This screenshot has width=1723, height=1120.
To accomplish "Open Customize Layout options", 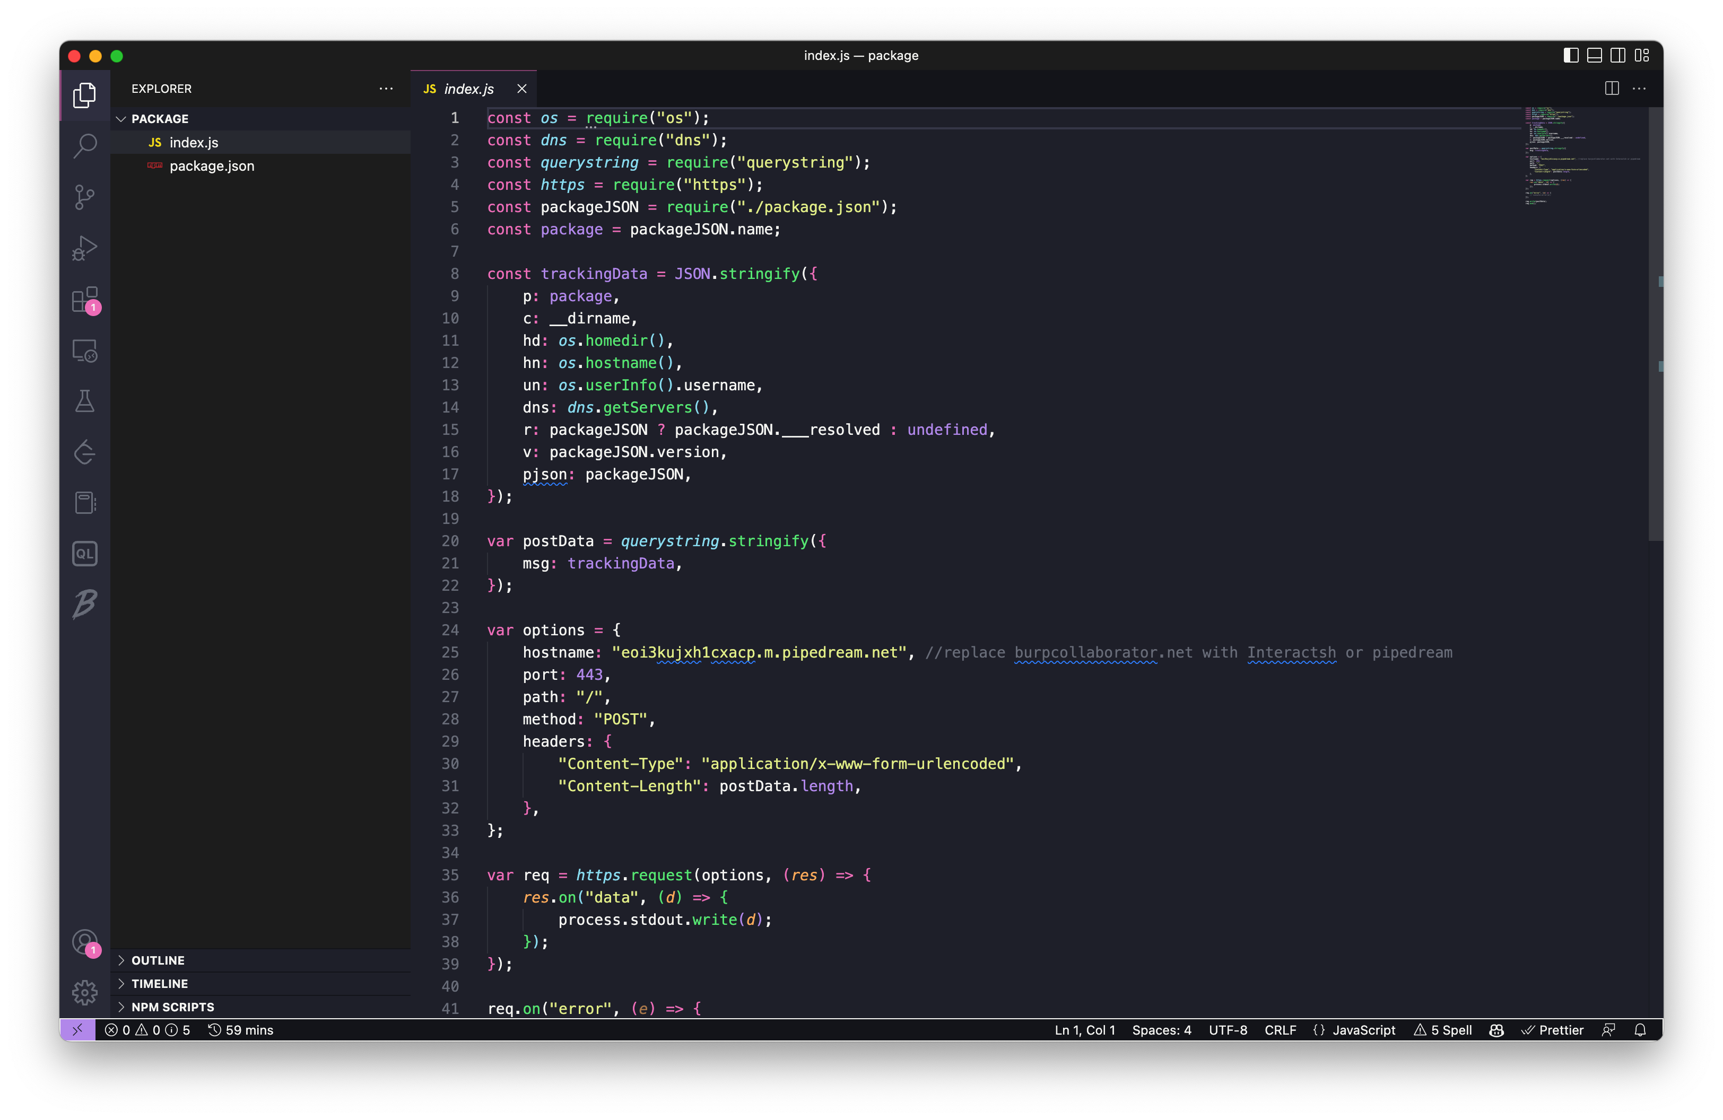I will [1642, 55].
